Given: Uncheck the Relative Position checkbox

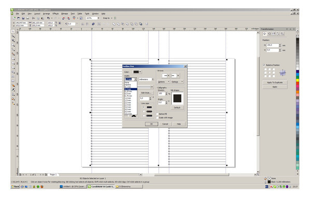Looking at the screenshot, I should click(x=264, y=65).
